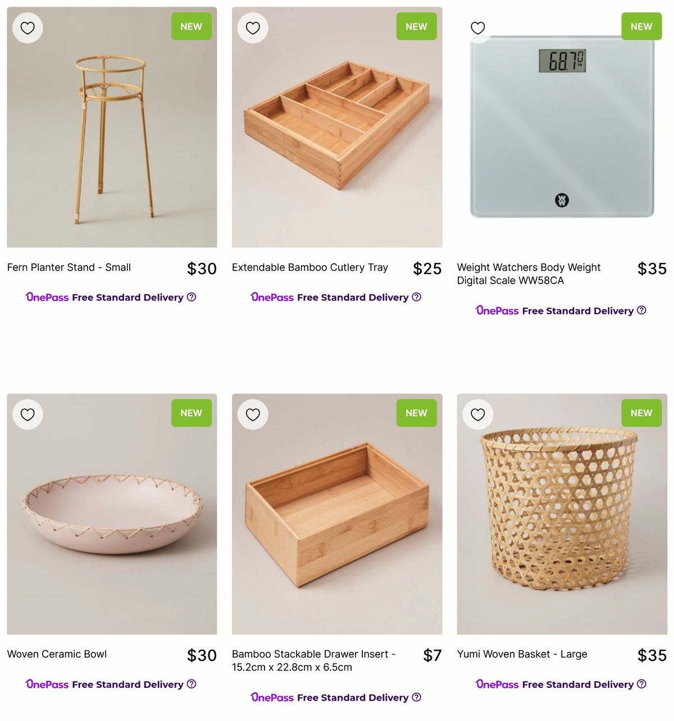Viewport: 674px width, 721px height.
Task: Click delivery question mark for Drawer Insert
Action: (x=417, y=697)
